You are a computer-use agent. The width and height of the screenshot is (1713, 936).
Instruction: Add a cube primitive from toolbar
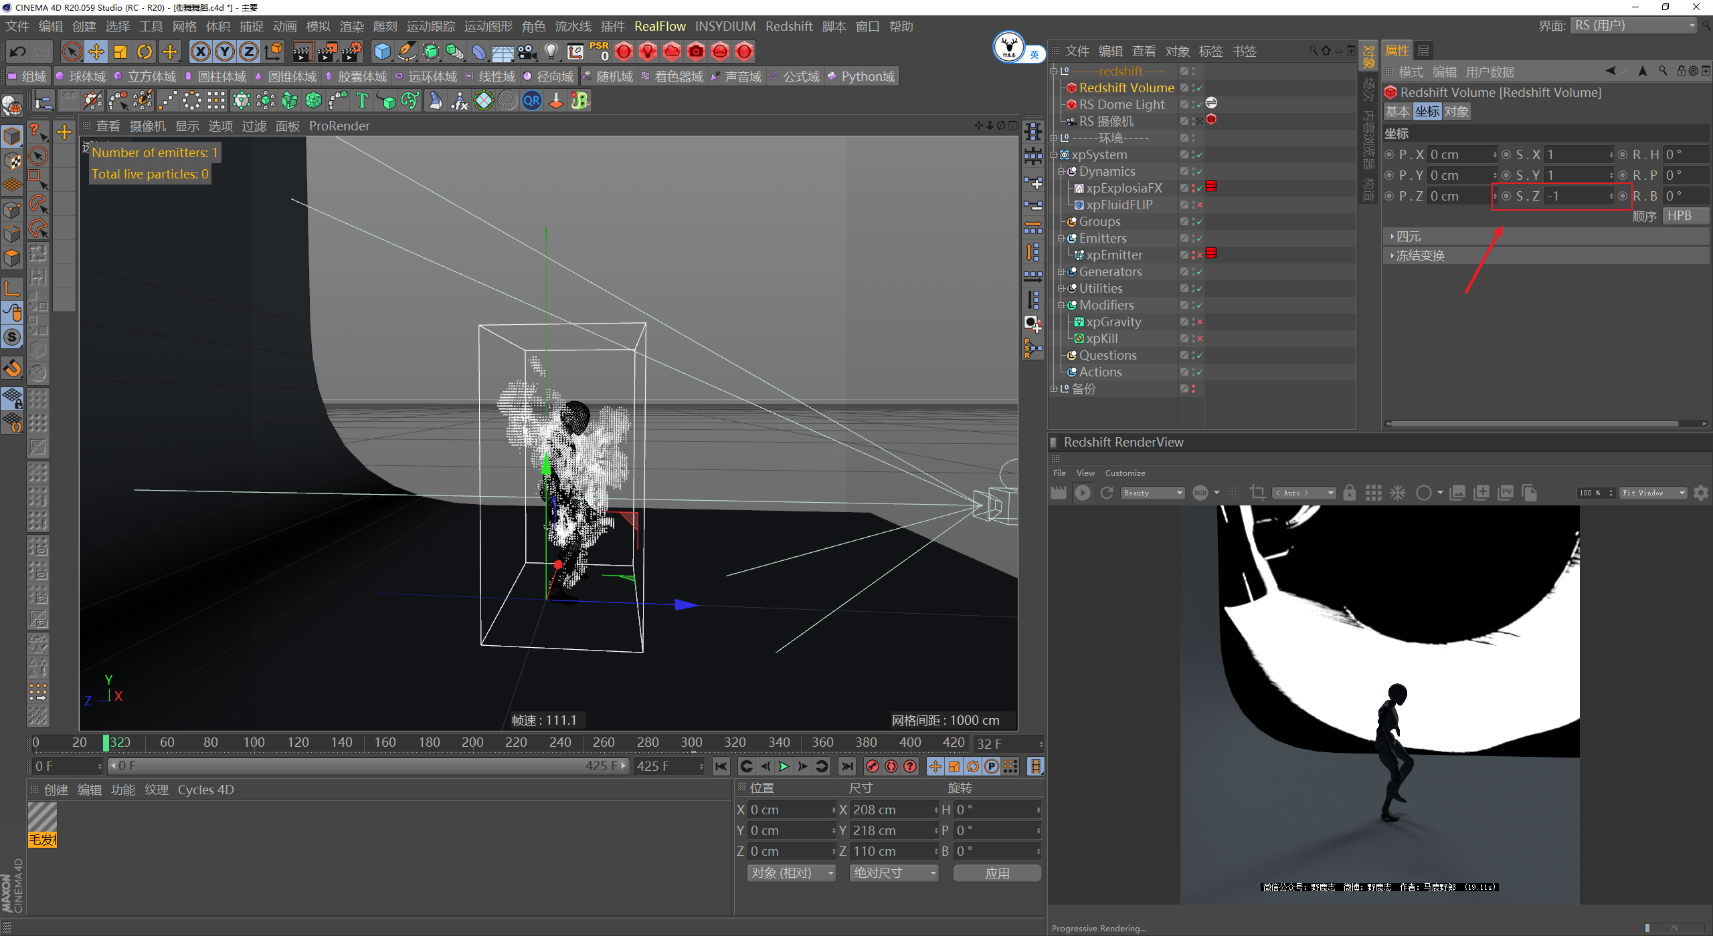tap(382, 51)
